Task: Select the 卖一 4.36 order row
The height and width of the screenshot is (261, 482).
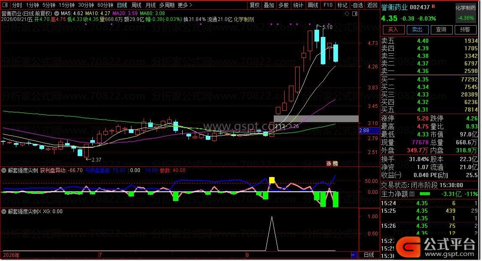Action: point(429,71)
